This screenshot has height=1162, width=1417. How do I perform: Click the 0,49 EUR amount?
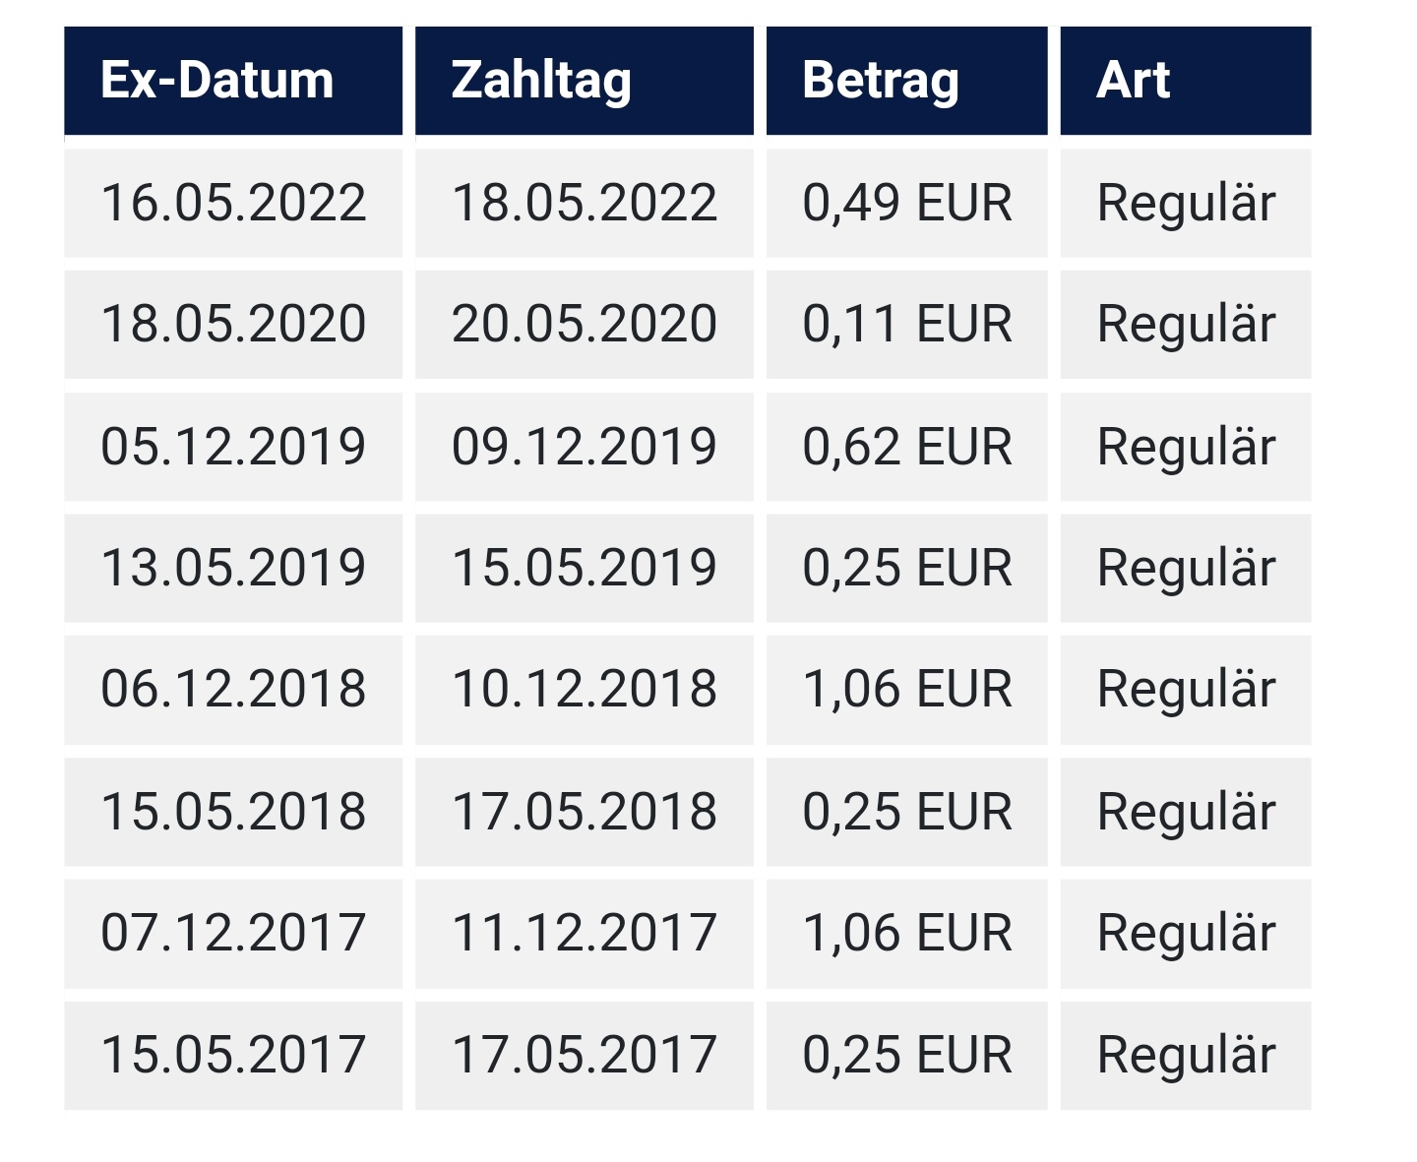coord(906,204)
